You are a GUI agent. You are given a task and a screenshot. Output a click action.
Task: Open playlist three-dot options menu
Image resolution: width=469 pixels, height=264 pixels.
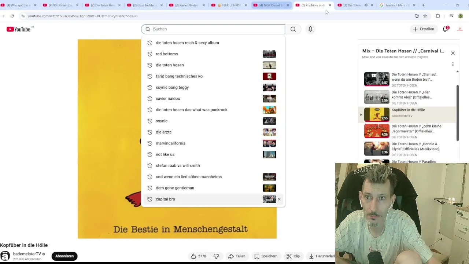[453, 65]
